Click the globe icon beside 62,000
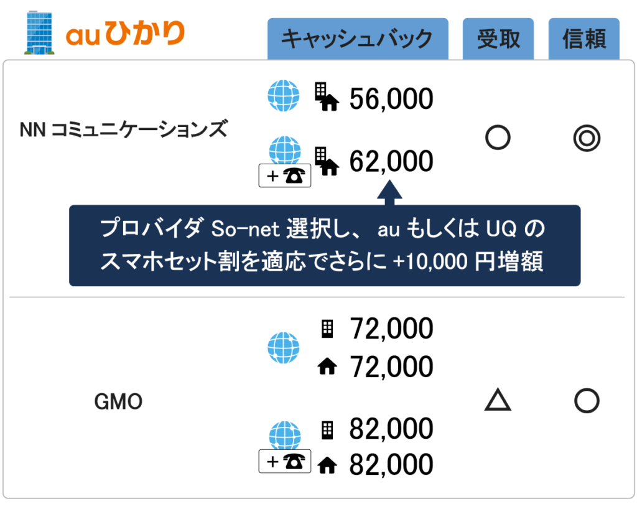 point(285,149)
